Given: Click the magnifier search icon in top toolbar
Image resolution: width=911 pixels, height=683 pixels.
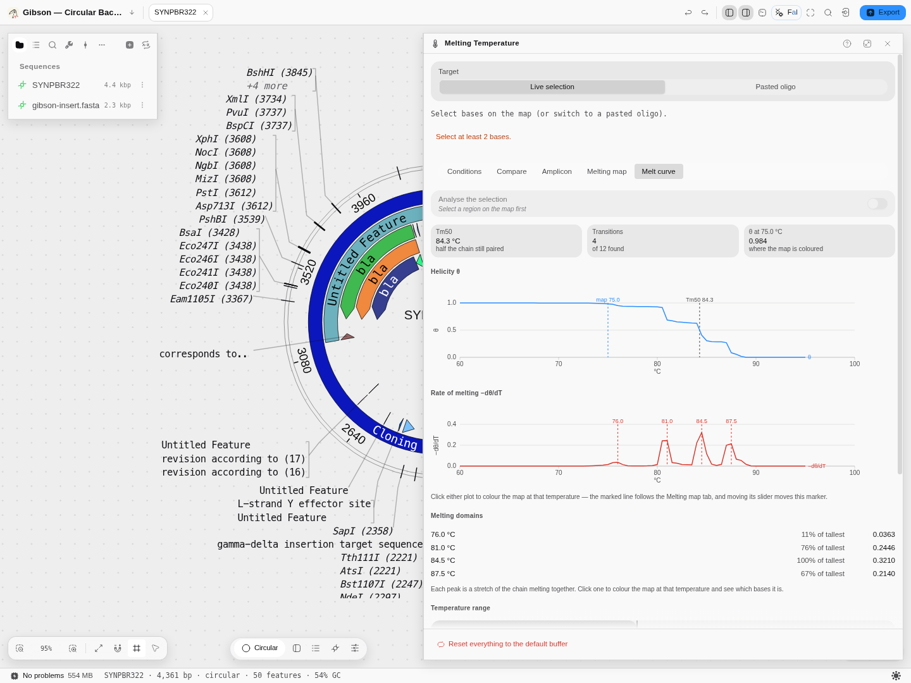Looking at the screenshot, I should point(828,13).
